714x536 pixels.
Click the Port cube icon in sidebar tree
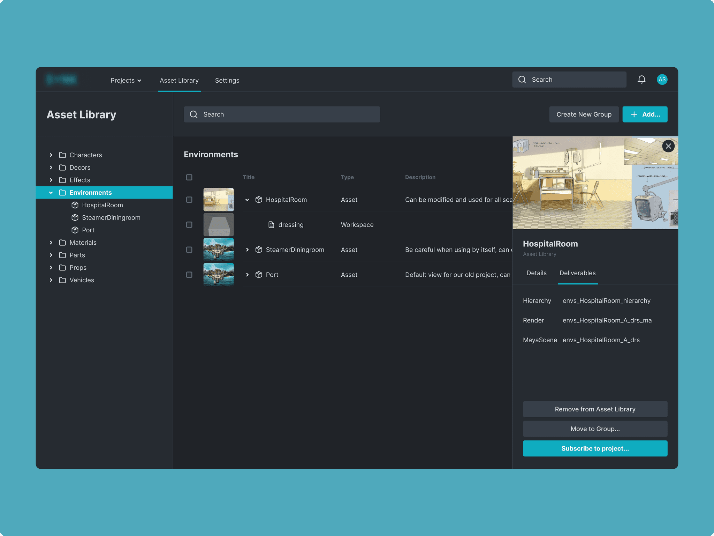(75, 230)
